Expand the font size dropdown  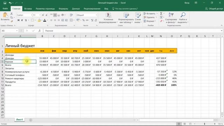(x=40, y=15)
